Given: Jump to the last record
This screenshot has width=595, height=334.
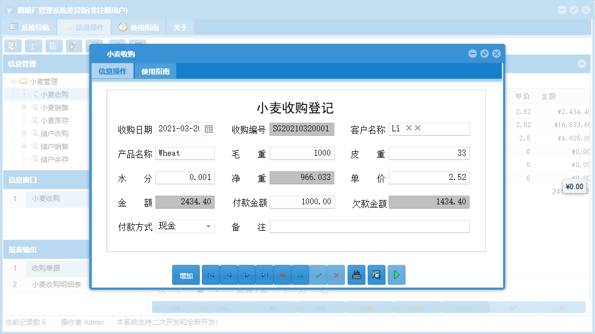Looking at the screenshot, I should [x=264, y=275].
